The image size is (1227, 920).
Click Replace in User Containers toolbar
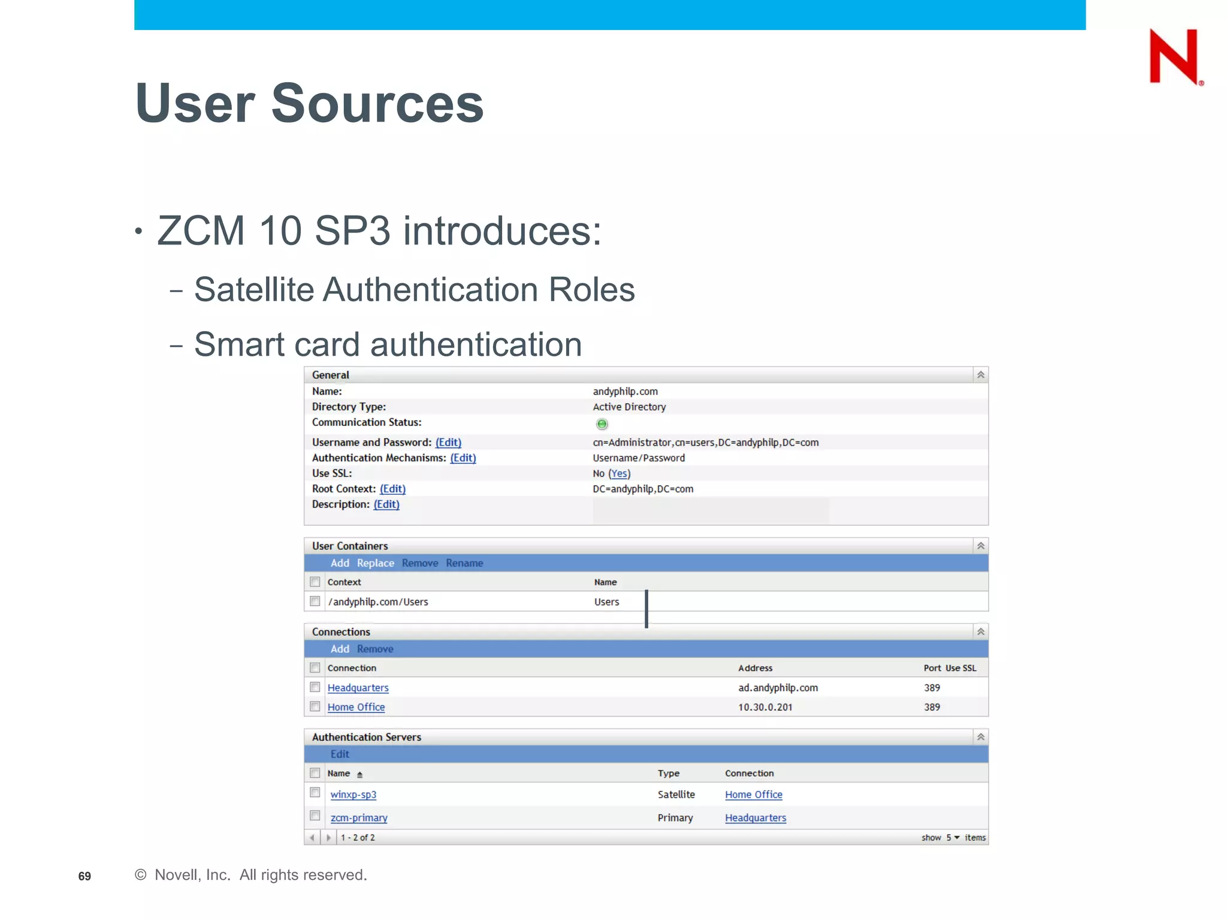(376, 563)
